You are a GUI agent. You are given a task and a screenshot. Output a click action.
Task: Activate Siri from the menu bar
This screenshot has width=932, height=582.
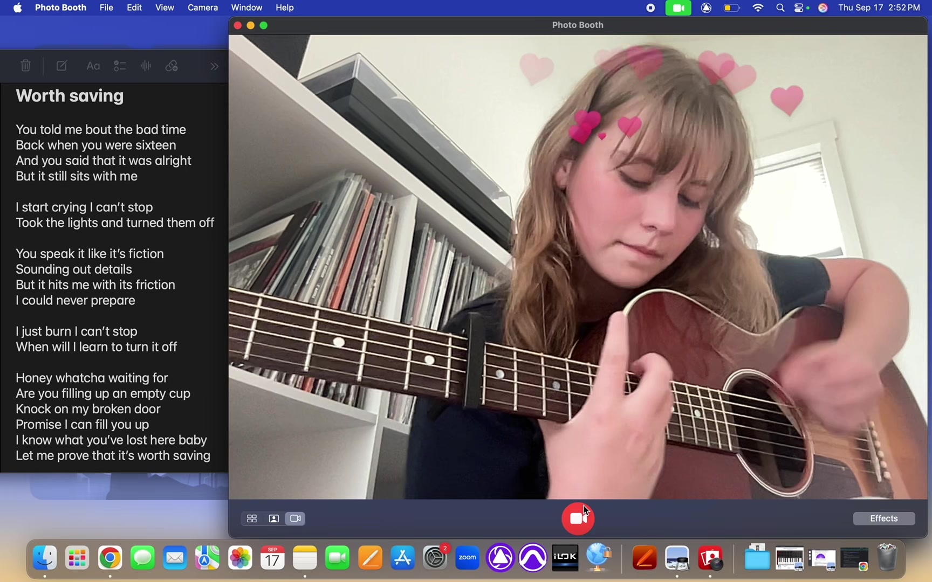823,8
